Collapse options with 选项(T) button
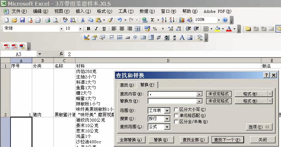281x147 pixels. (259, 127)
